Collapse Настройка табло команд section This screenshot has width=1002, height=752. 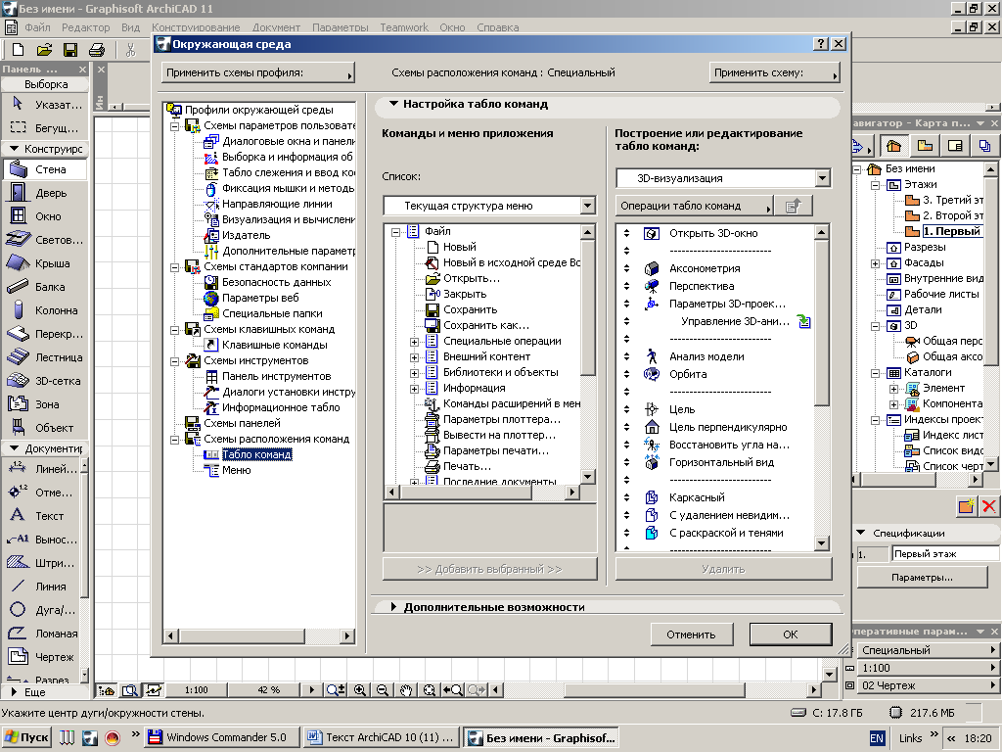(x=393, y=104)
